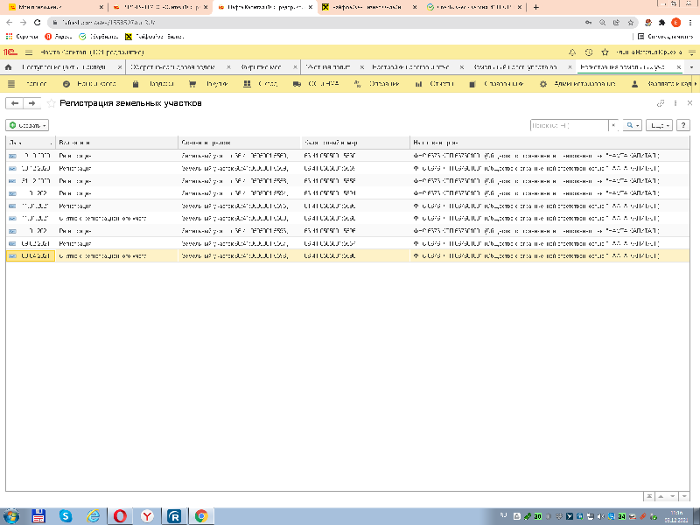Open the Chrome profile avatar
This screenshot has height=525, width=700.
(675, 23)
